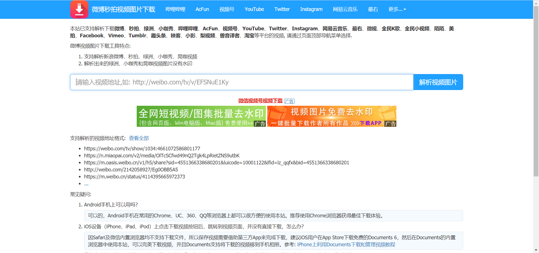Open the orange 视频图片免费去水印 banner

[332, 116]
